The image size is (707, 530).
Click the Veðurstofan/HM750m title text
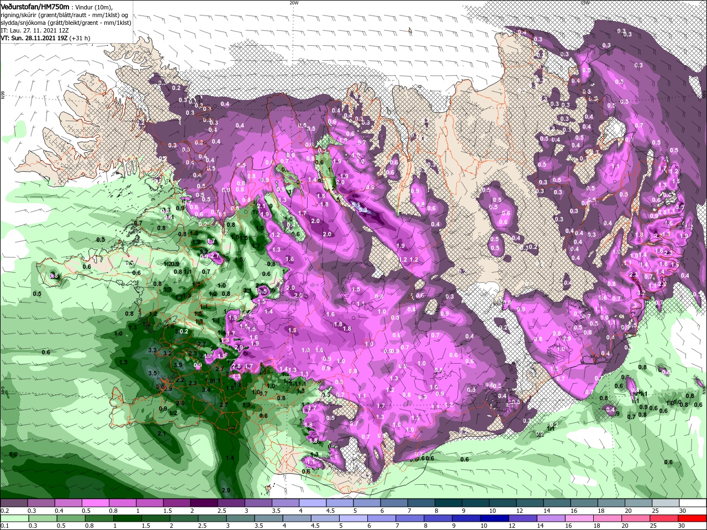35,6
